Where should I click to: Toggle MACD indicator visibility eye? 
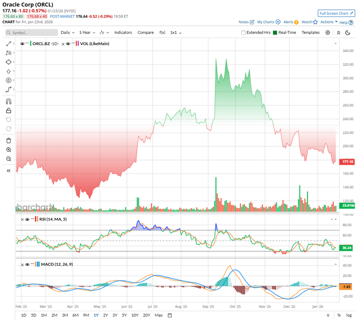[27, 265]
